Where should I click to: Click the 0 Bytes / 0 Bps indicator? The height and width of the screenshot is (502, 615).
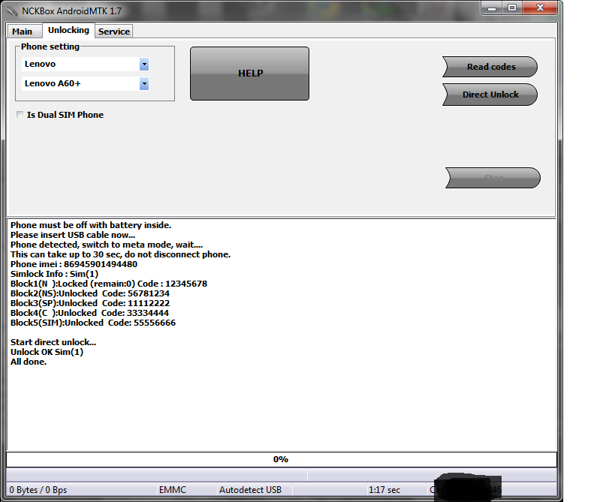38,490
